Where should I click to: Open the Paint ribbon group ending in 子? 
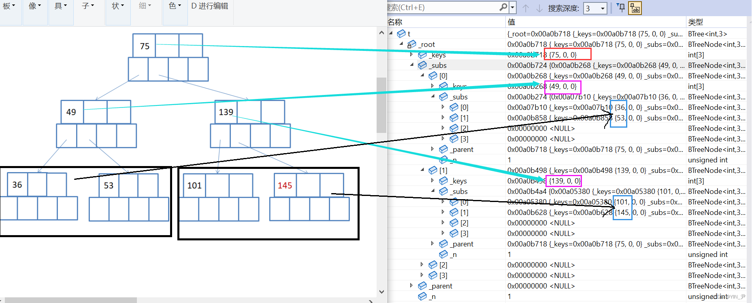[87, 6]
